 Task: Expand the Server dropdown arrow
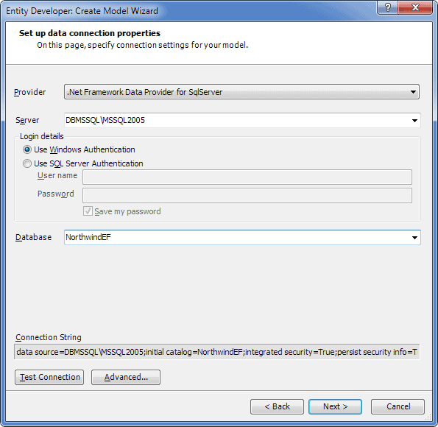pyautogui.click(x=414, y=121)
